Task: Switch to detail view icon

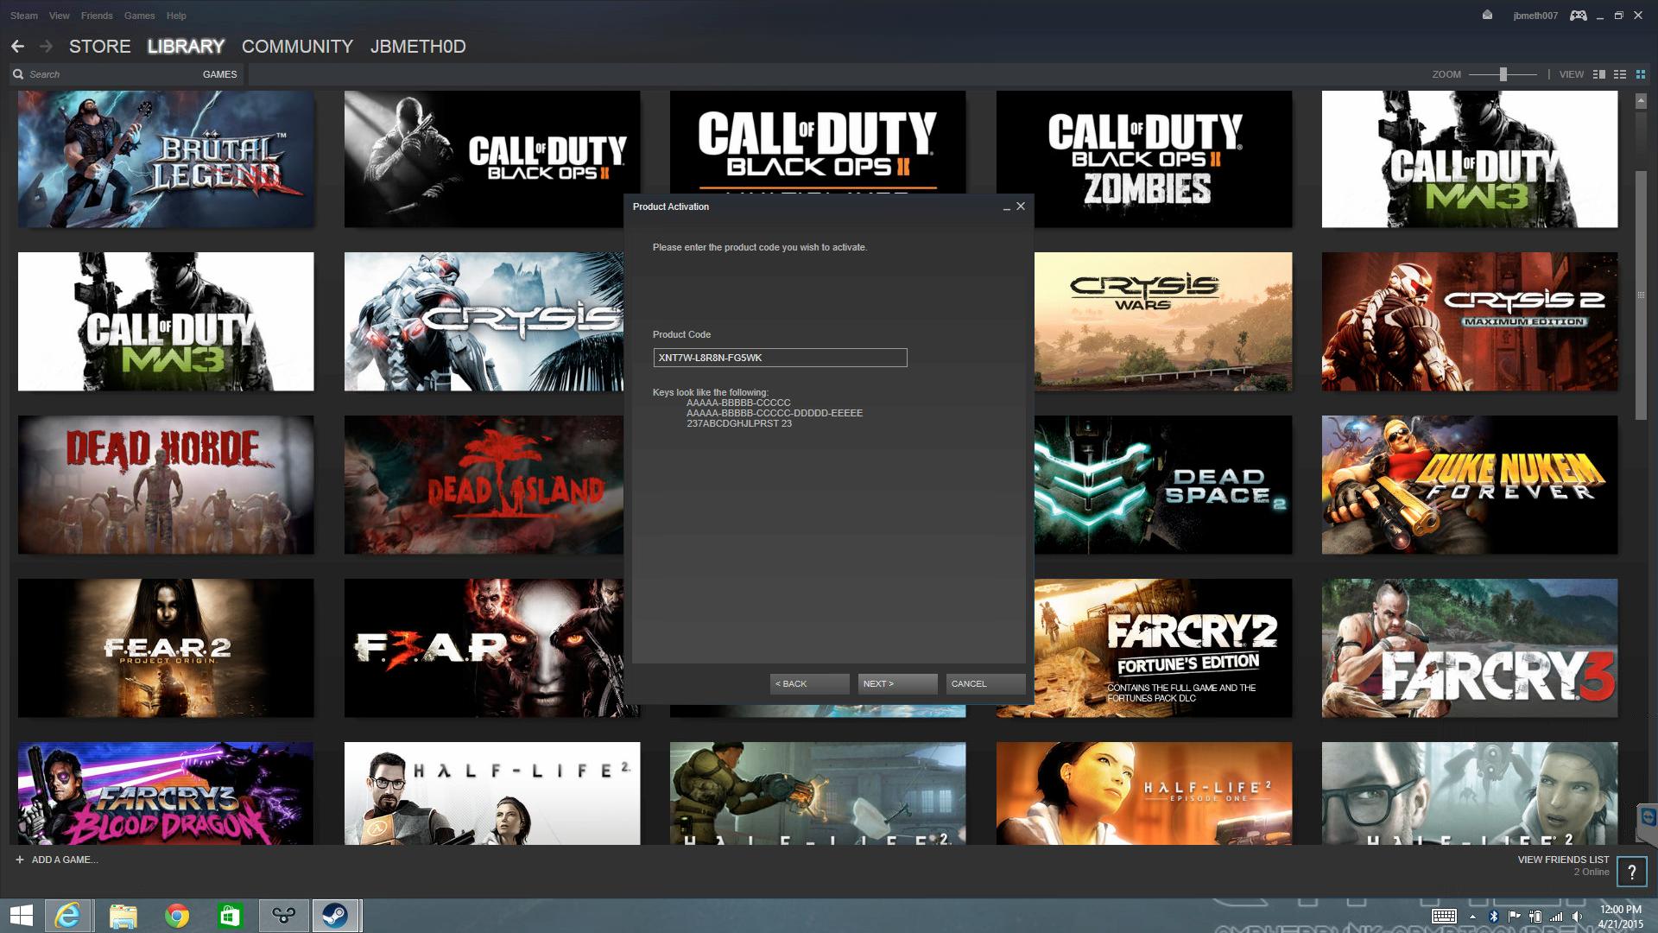Action: pos(1599,74)
